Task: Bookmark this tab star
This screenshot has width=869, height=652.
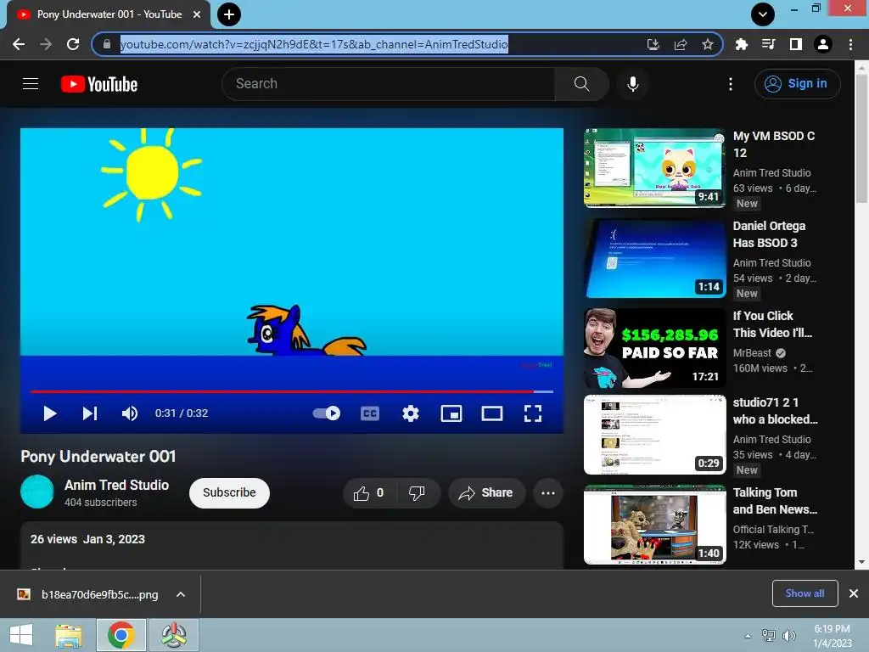Action: click(708, 44)
